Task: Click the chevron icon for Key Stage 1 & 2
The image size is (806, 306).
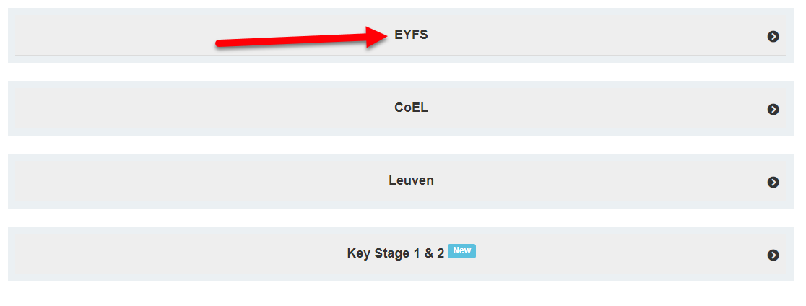Action: (x=773, y=255)
